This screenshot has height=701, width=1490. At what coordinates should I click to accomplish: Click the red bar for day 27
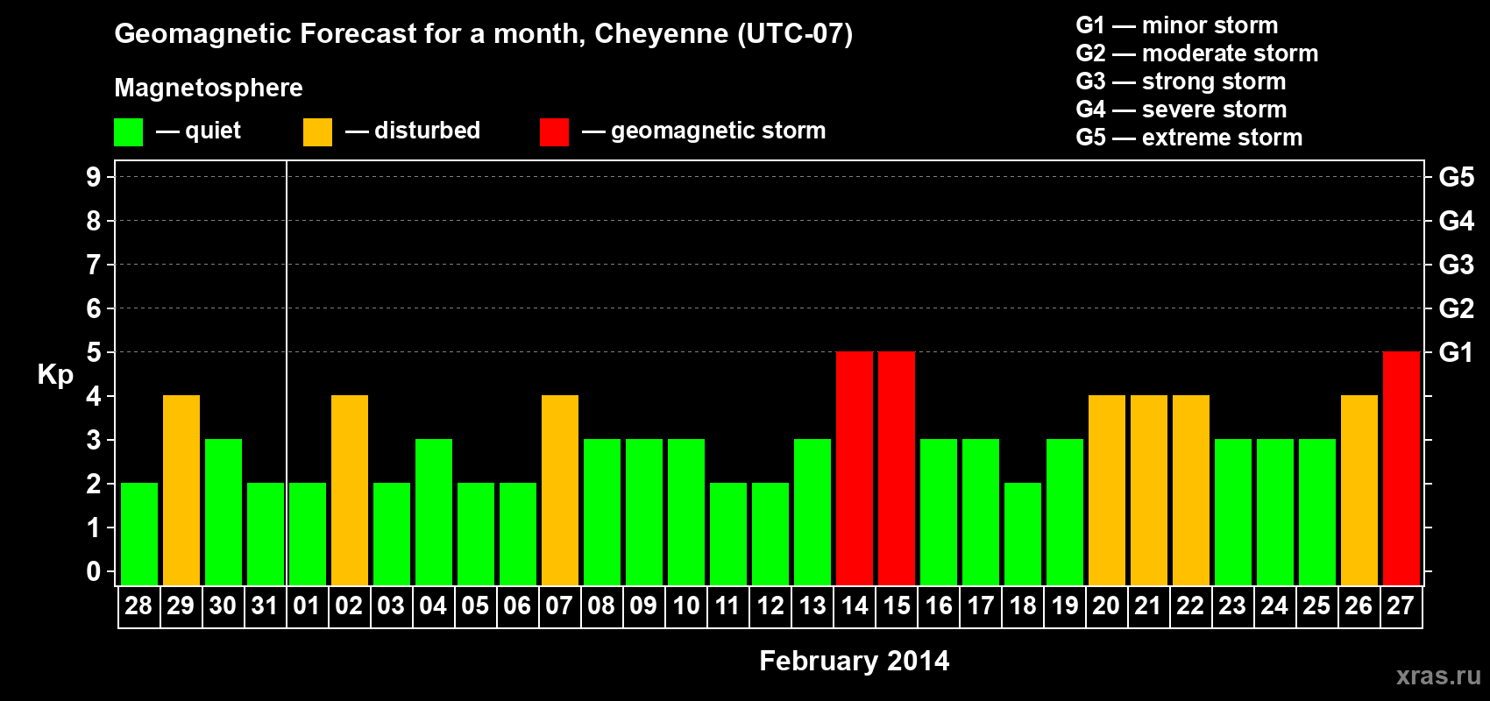tap(1401, 469)
